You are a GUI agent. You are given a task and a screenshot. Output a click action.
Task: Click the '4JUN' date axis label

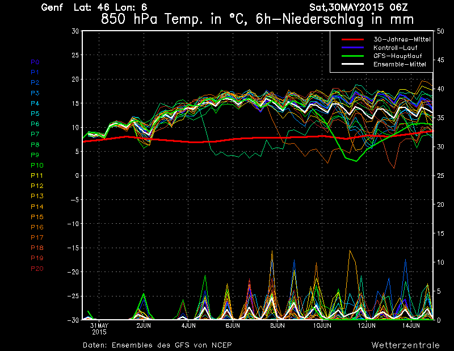tap(188, 326)
